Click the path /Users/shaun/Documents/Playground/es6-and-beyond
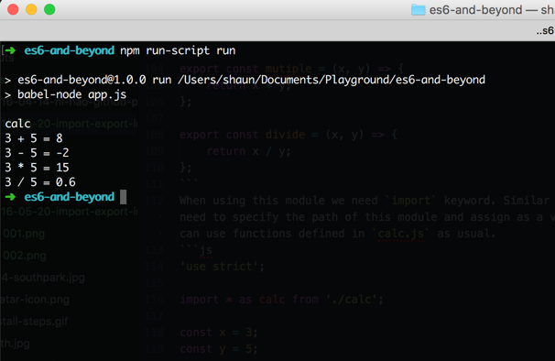 tap(332, 80)
